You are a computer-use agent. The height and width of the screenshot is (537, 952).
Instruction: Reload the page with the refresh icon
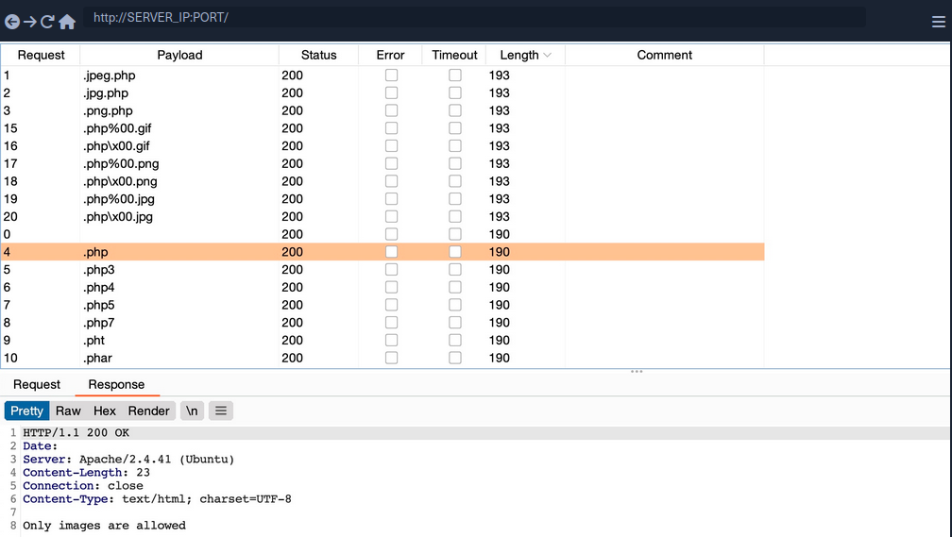(47, 21)
